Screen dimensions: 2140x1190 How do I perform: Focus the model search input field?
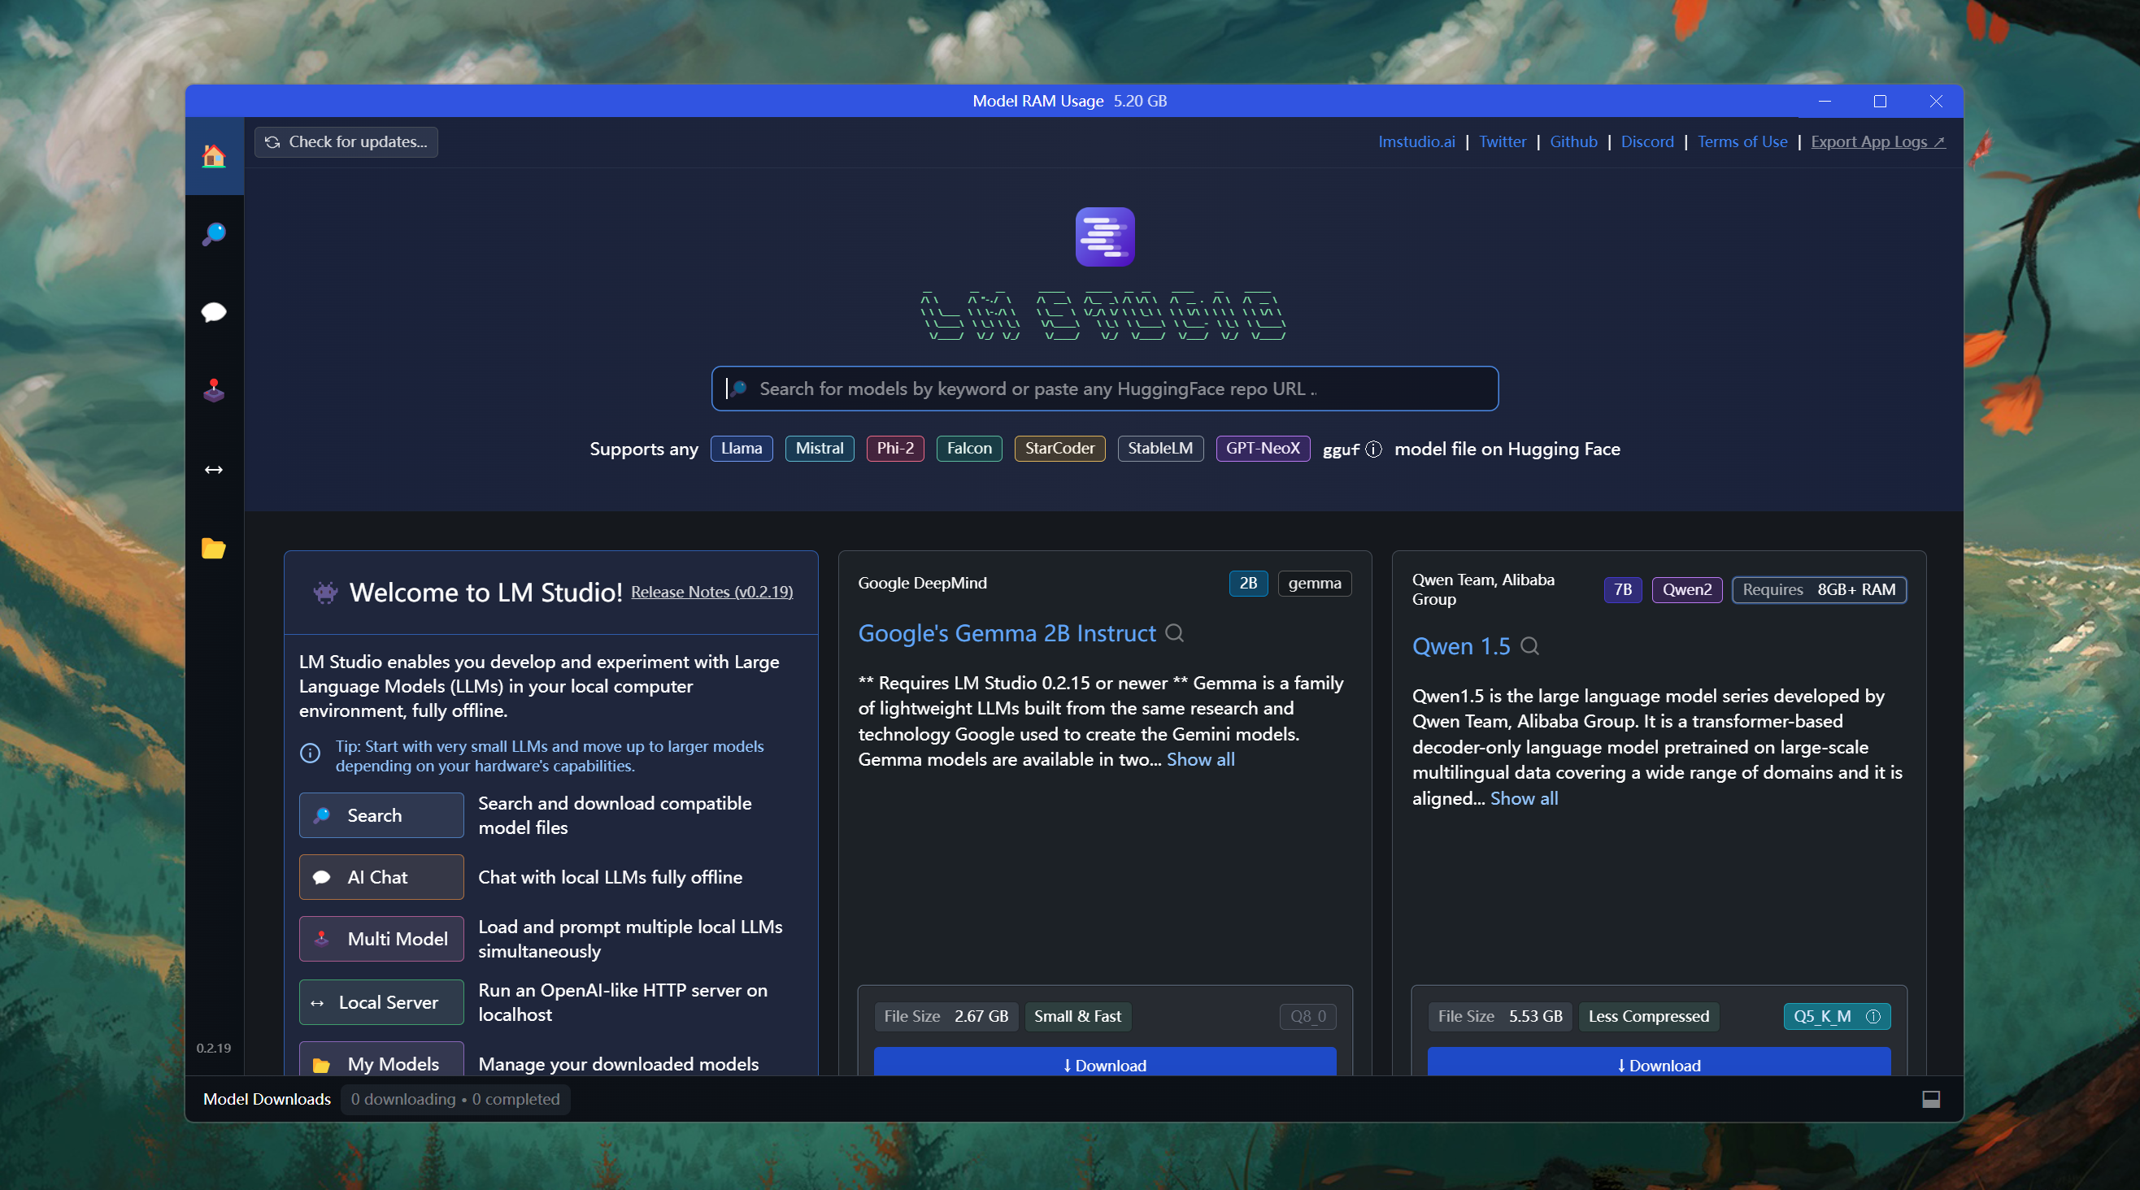click(1105, 389)
